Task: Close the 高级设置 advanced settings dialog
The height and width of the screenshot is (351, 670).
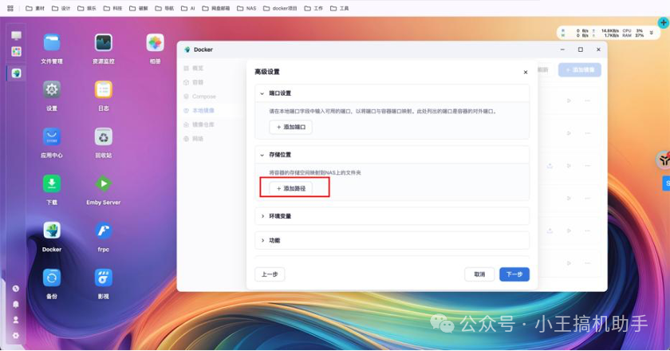Action: [x=525, y=72]
